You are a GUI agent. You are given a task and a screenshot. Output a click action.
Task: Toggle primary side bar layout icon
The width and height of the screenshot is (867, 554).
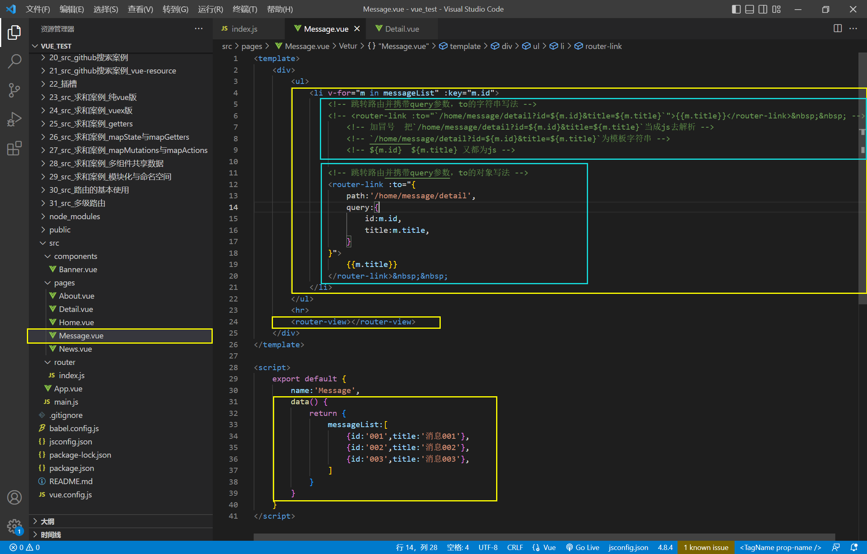pos(736,9)
